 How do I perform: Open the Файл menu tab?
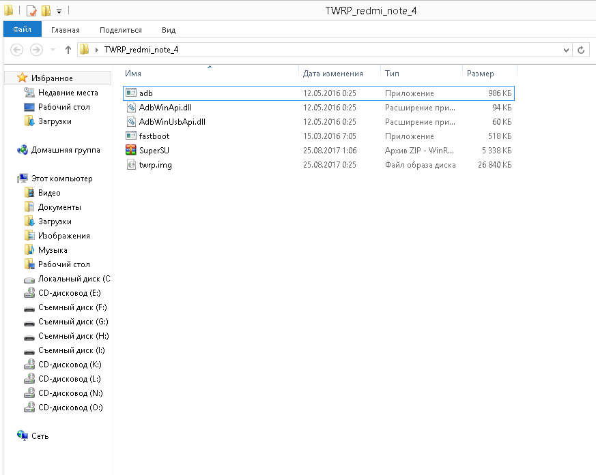click(x=22, y=30)
